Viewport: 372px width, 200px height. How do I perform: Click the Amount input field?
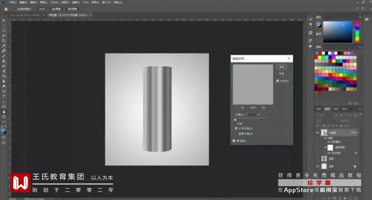(251, 115)
